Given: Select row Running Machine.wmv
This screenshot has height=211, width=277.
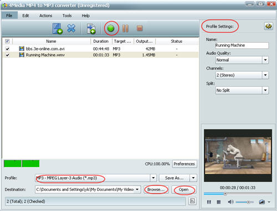Looking at the screenshot, I should [100, 55].
